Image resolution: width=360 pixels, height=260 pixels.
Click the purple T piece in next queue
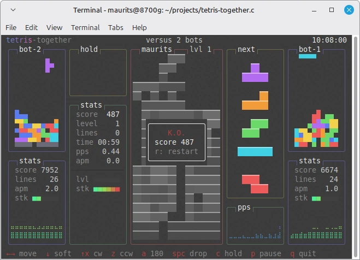255,73
